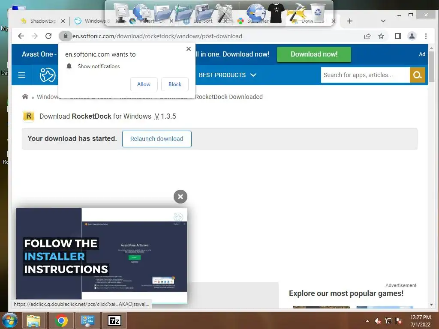Expand BEST PRODUCTS dropdown
Image resolution: width=439 pixels, height=329 pixels.
pyautogui.click(x=227, y=75)
